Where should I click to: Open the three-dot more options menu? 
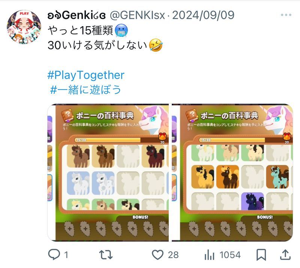tap(286, 15)
